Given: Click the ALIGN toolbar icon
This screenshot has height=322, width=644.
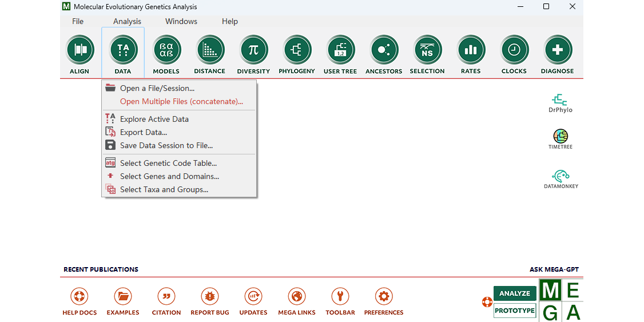Looking at the screenshot, I should tap(79, 50).
